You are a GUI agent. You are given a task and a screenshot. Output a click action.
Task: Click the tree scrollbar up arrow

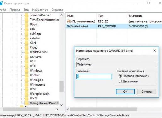click(x=61, y=15)
